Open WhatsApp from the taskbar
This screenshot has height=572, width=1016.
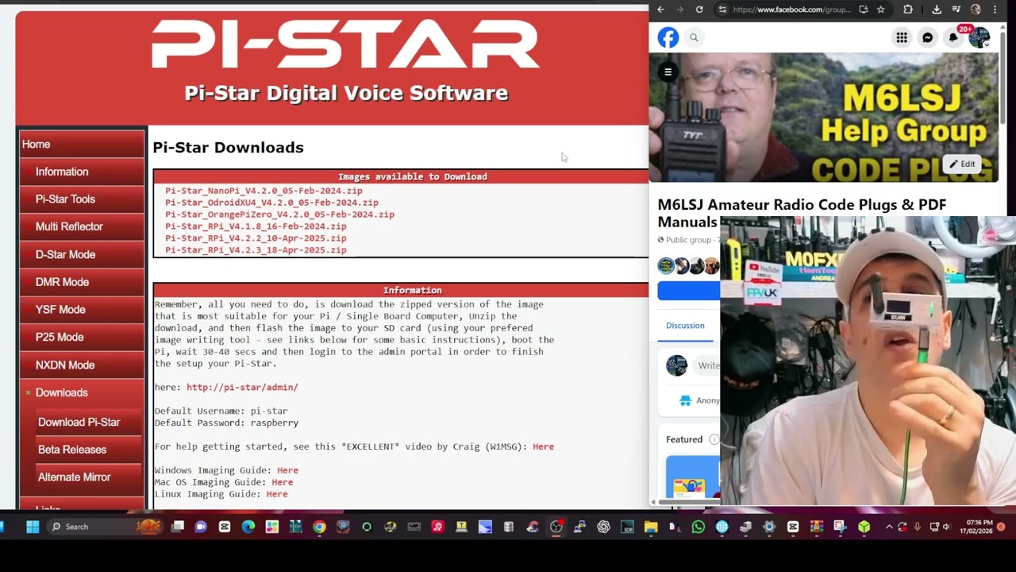tap(698, 527)
